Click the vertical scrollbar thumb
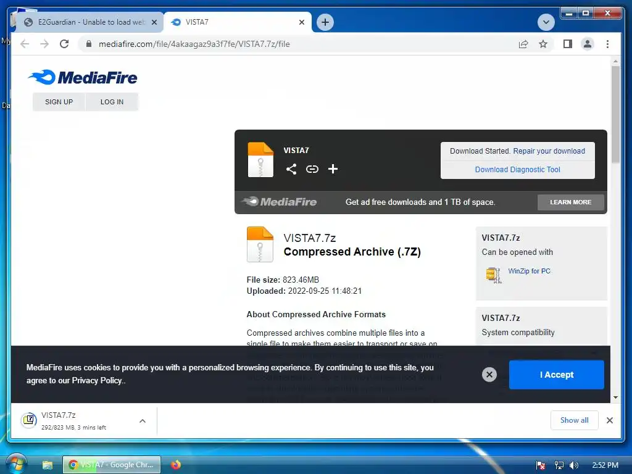Viewport: 632px width, 474px height. (x=615, y=115)
